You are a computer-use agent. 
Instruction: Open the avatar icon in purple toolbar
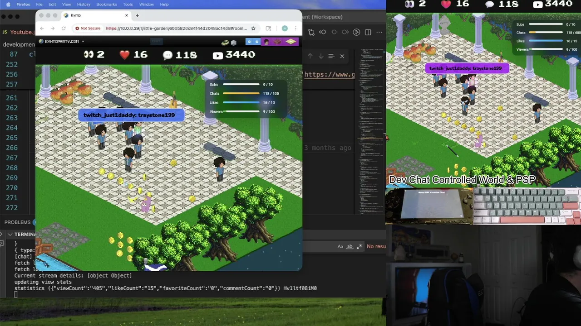tap(266, 42)
